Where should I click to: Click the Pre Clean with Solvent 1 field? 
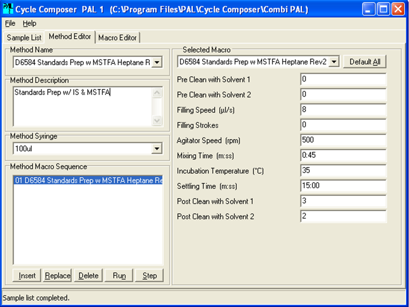[343, 79]
